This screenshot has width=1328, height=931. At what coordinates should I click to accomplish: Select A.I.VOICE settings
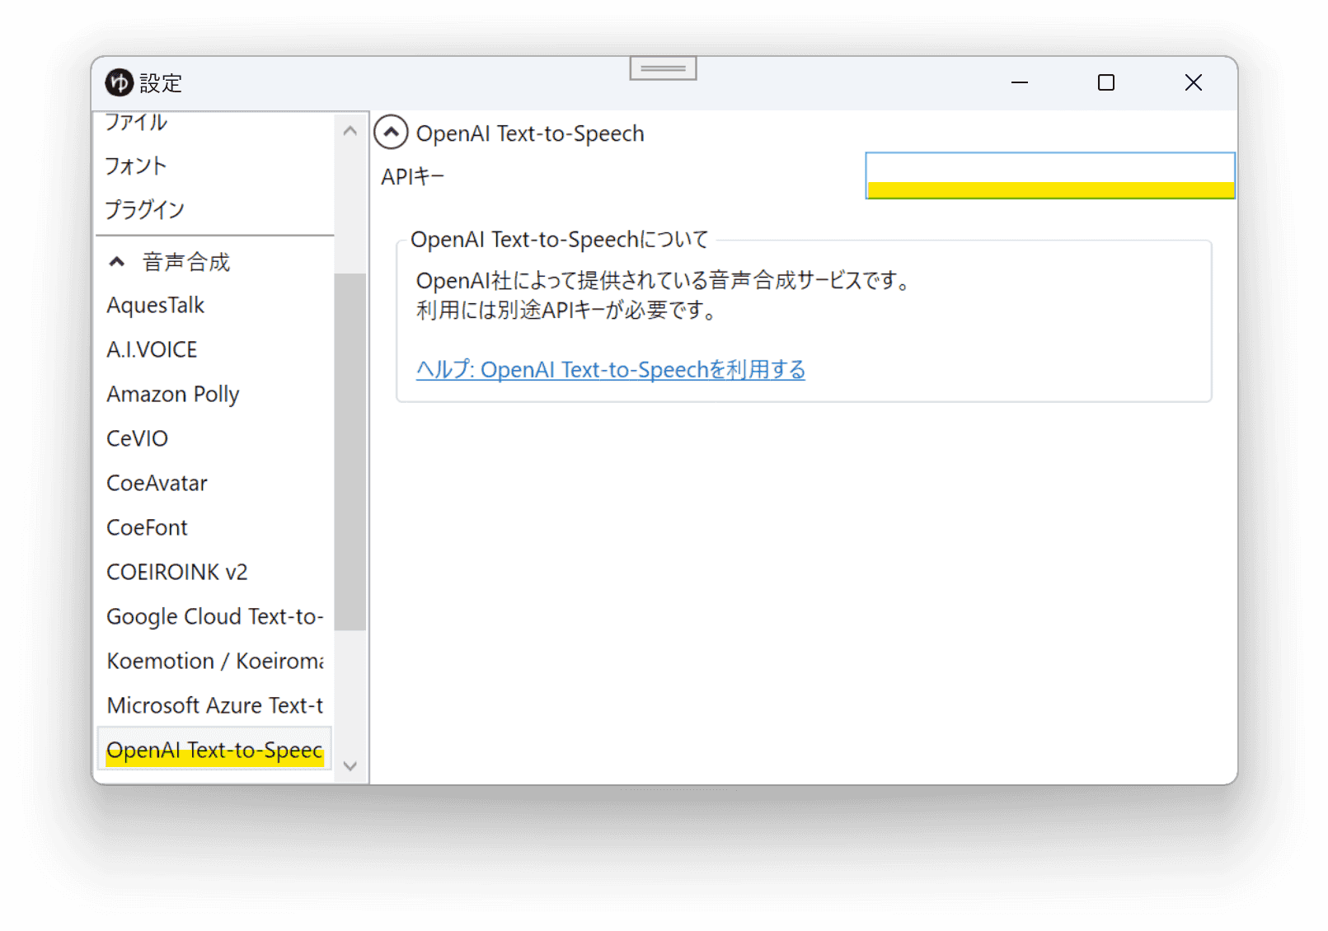pyautogui.click(x=152, y=349)
